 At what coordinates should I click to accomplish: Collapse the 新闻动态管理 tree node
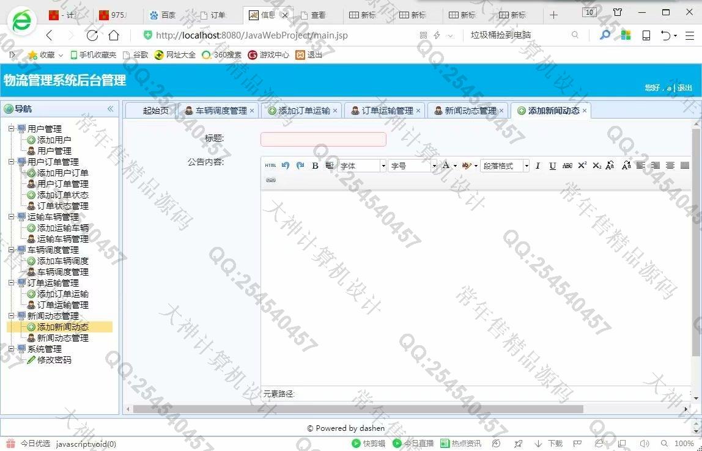pos(11,316)
